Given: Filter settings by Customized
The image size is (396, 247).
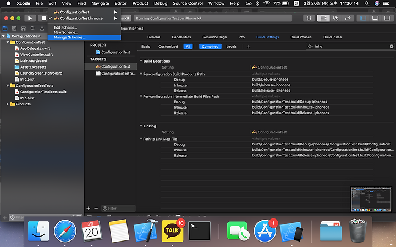Looking at the screenshot, I should click(x=168, y=46).
